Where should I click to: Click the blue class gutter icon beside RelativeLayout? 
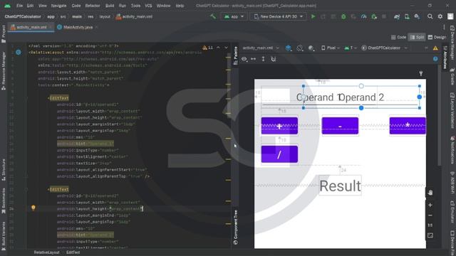pyautogui.click(x=19, y=52)
